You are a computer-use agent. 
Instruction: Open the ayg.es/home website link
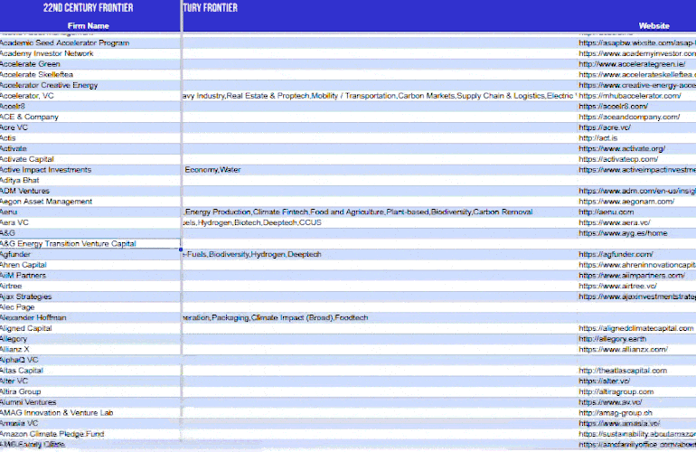[x=623, y=233]
